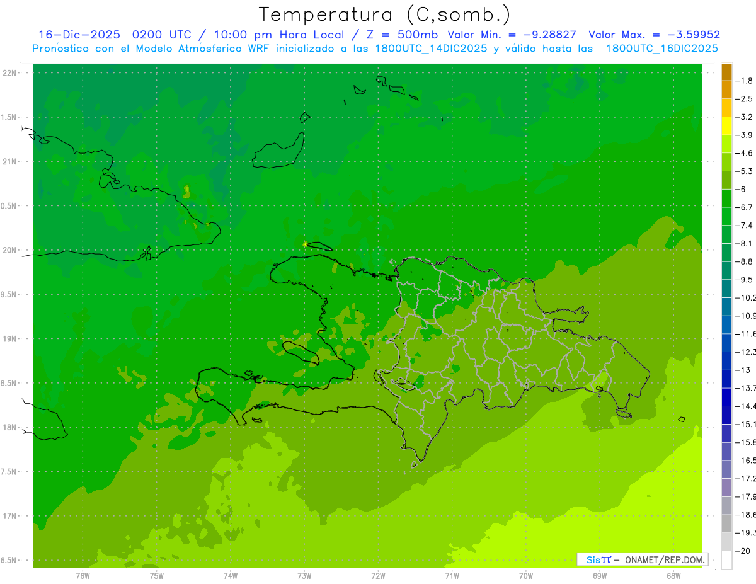Pick the white swatch below -20
756x584 pixels.
click(x=726, y=560)
